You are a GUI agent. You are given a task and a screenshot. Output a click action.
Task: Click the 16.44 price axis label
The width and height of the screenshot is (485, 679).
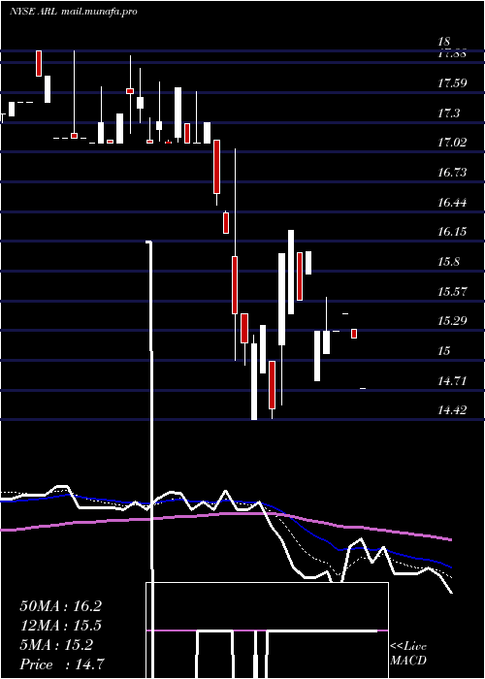coord(452,202)
